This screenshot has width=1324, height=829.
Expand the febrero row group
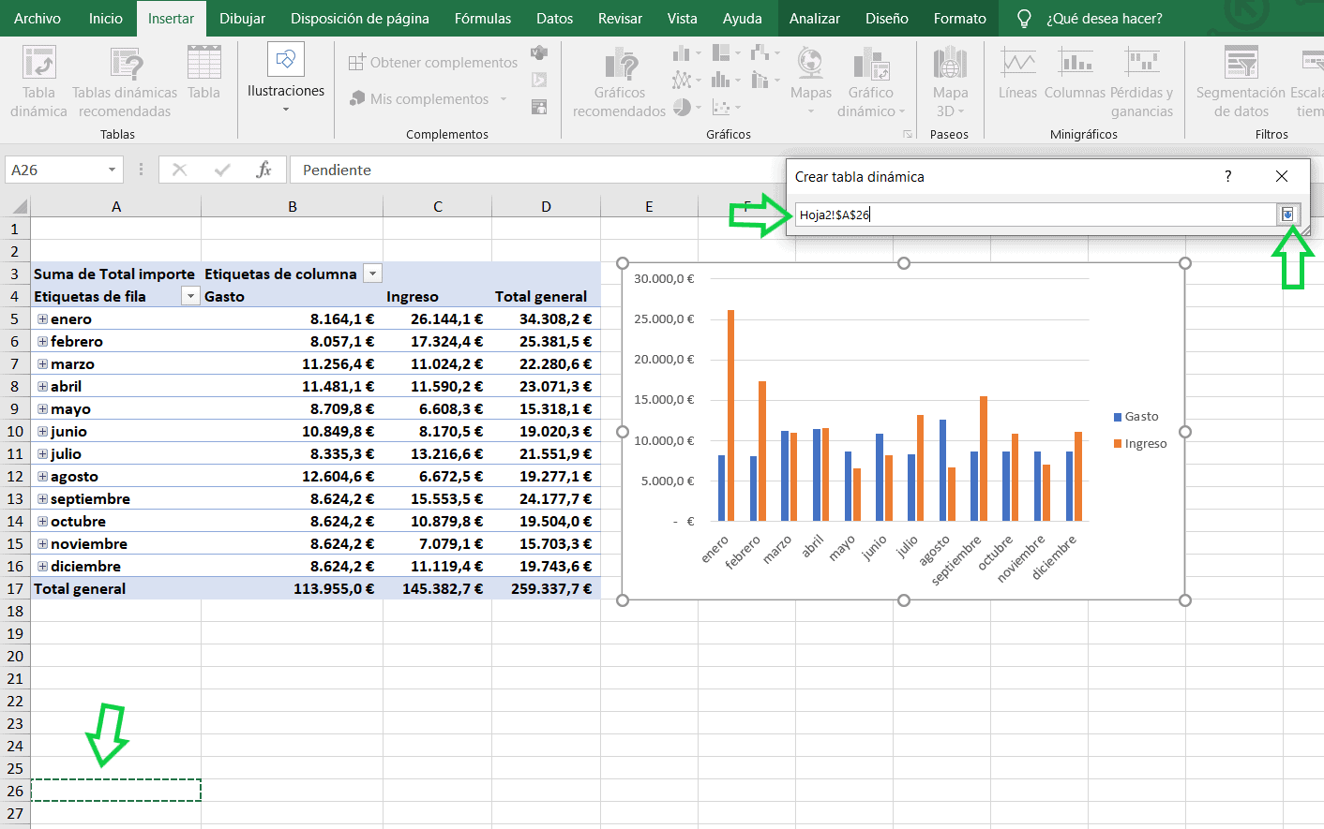[x=42, y=341]
